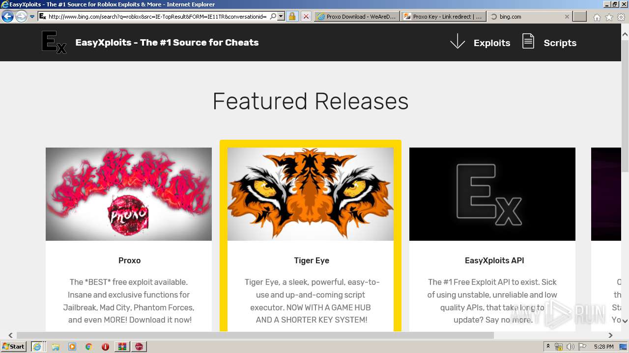
Task: Click the search magnifier in address bar
Action: tap(273, 16)
